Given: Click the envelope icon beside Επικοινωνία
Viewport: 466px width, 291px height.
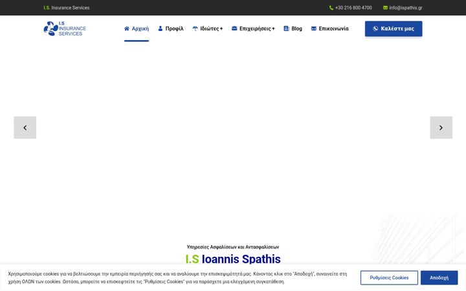Looking at the screenshot, I should (313, 28).
